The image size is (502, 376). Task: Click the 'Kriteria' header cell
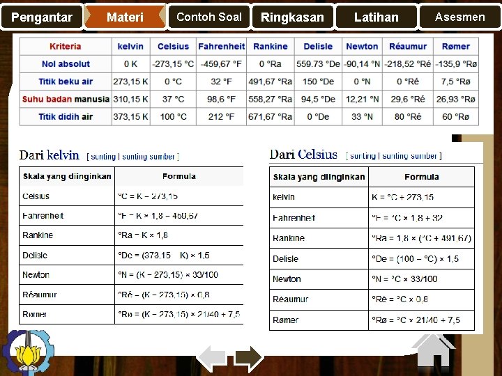coord(66,47)
